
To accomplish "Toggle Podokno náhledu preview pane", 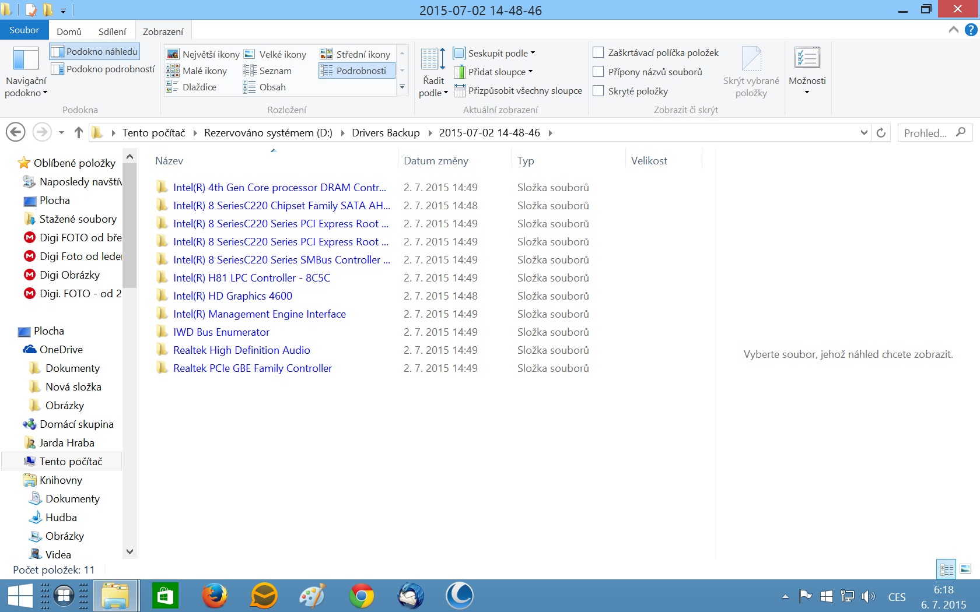I will pos(94,51).
